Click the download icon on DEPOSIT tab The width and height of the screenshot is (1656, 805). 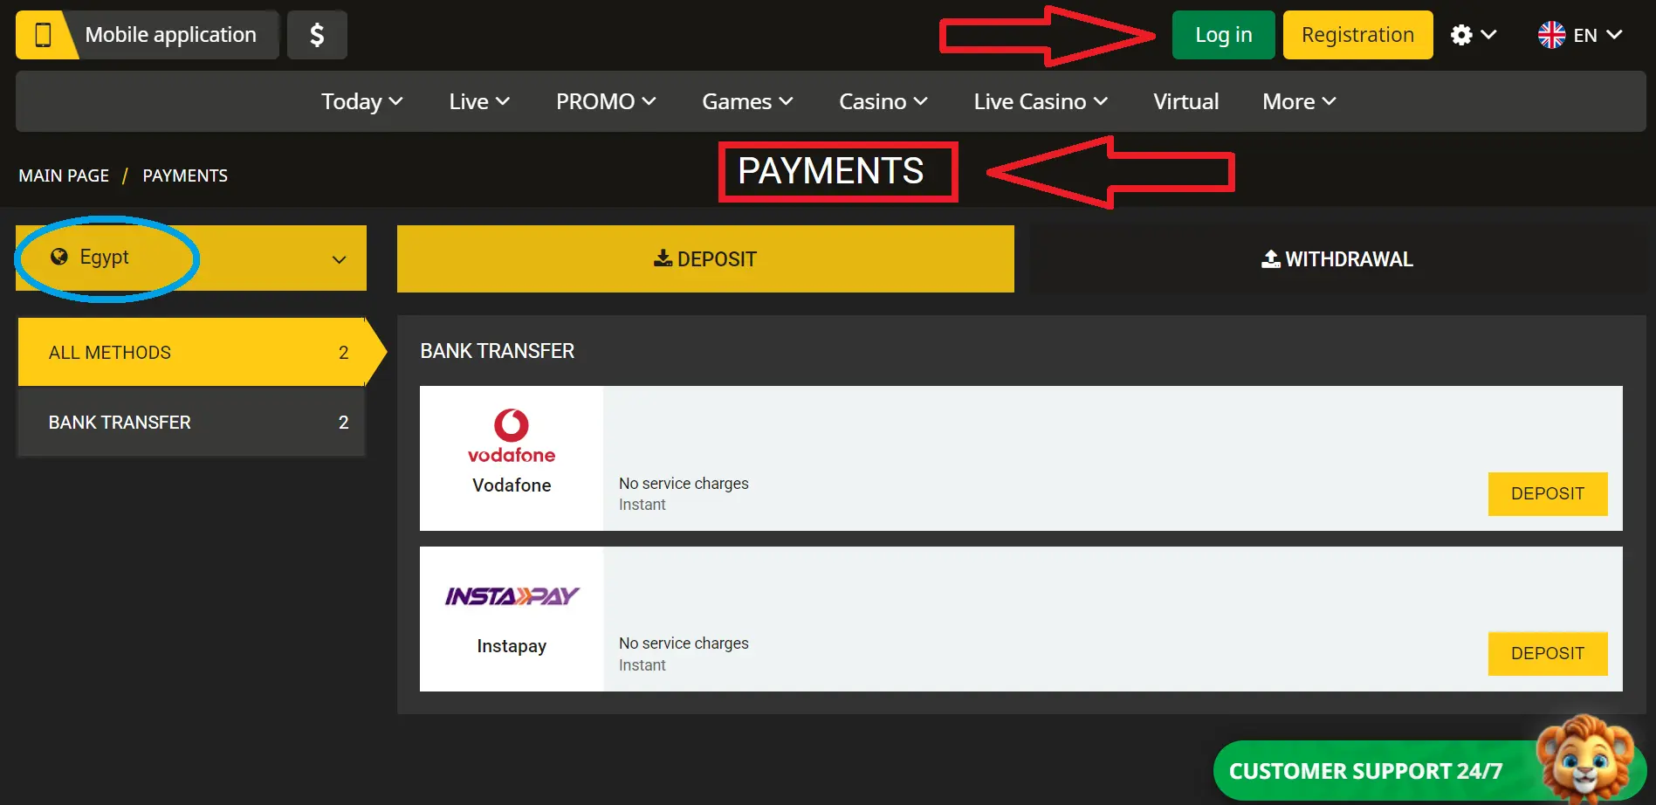click(662, 258)
